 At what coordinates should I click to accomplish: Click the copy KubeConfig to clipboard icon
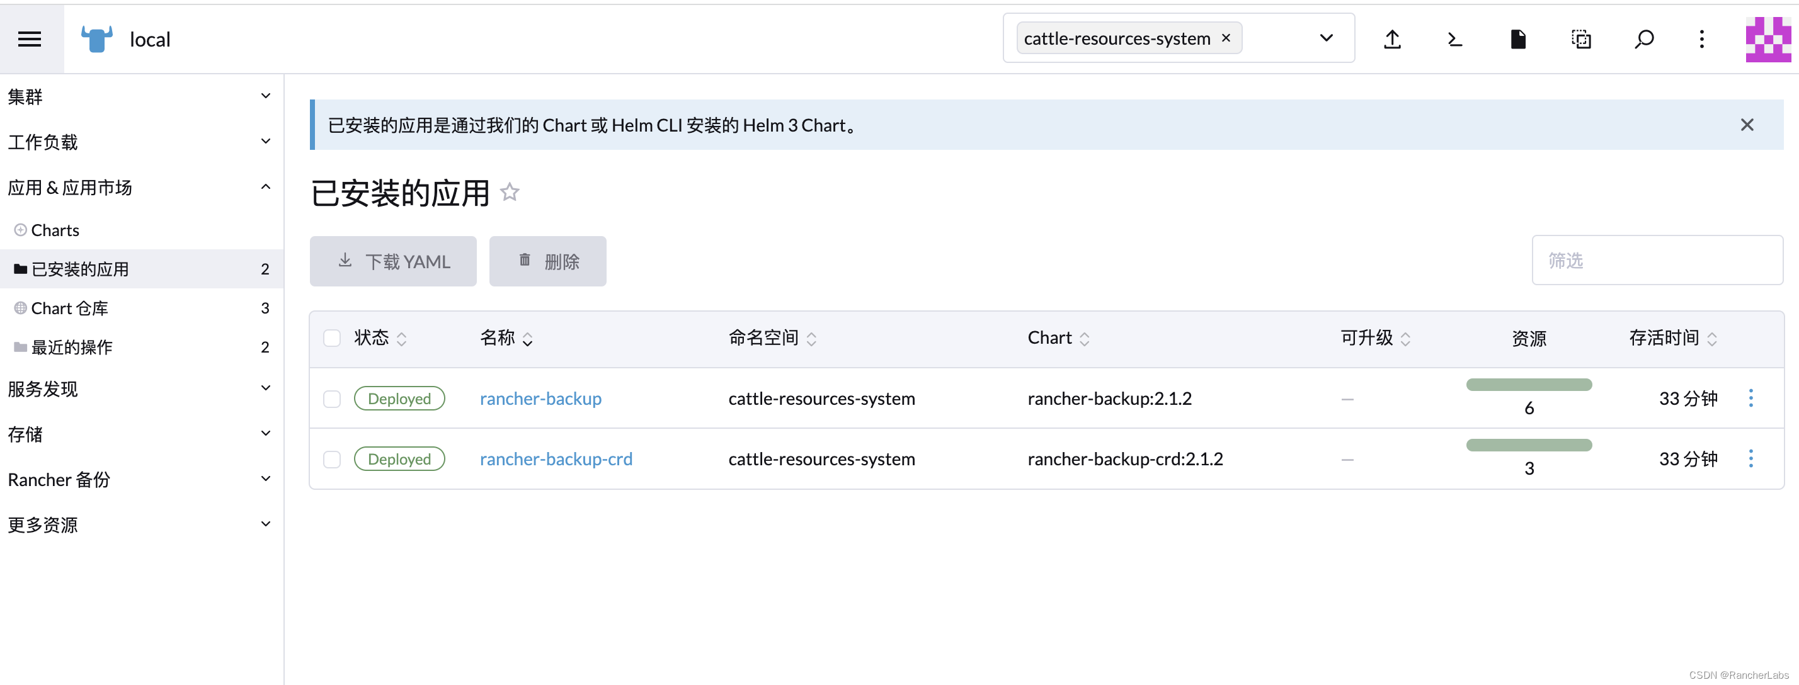[1581, 39]
